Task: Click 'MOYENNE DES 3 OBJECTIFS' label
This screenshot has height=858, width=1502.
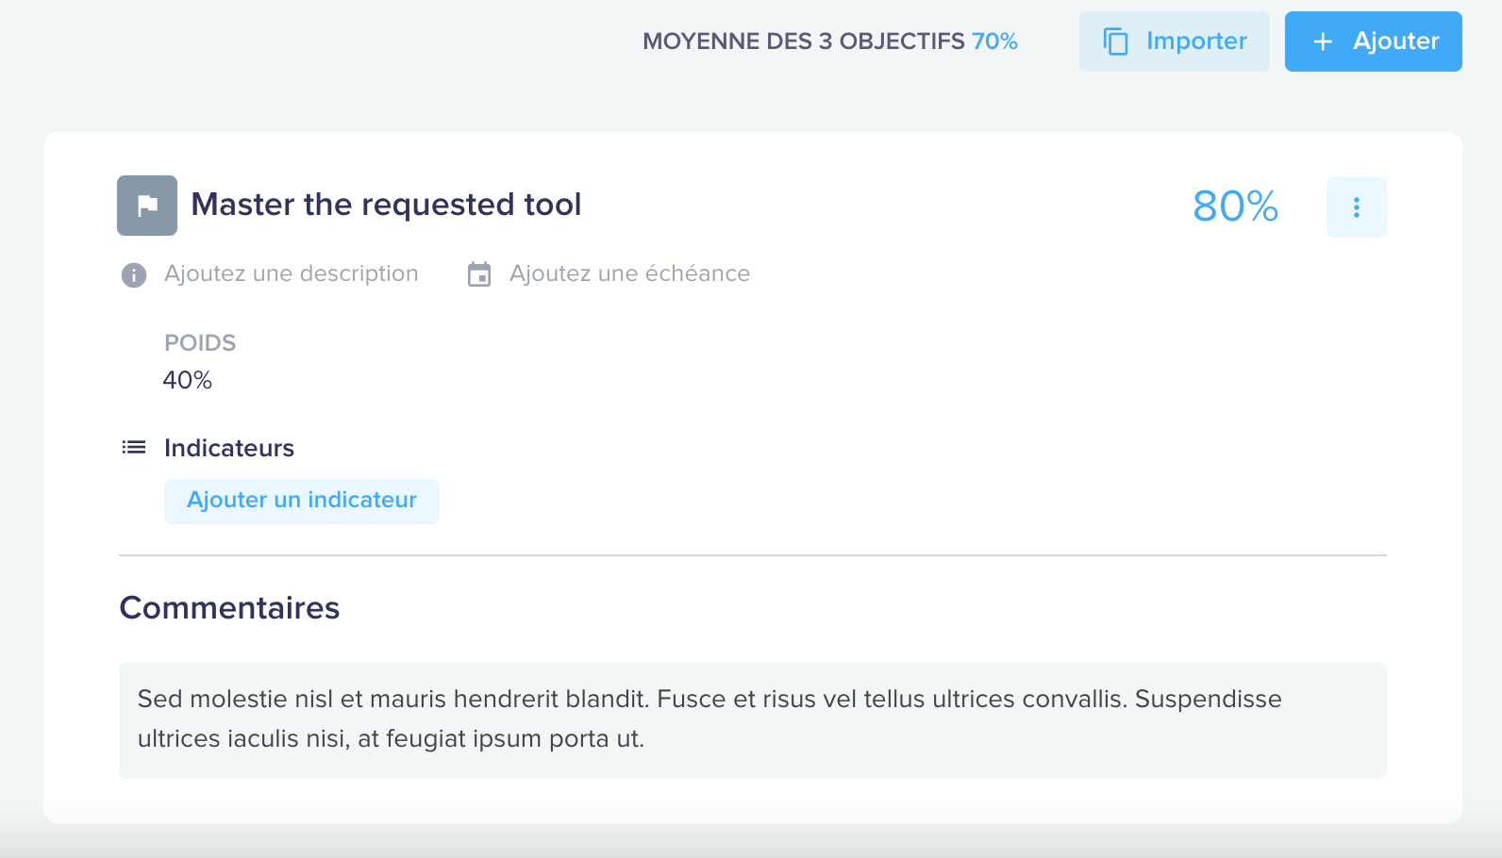Action: [804, 41]
